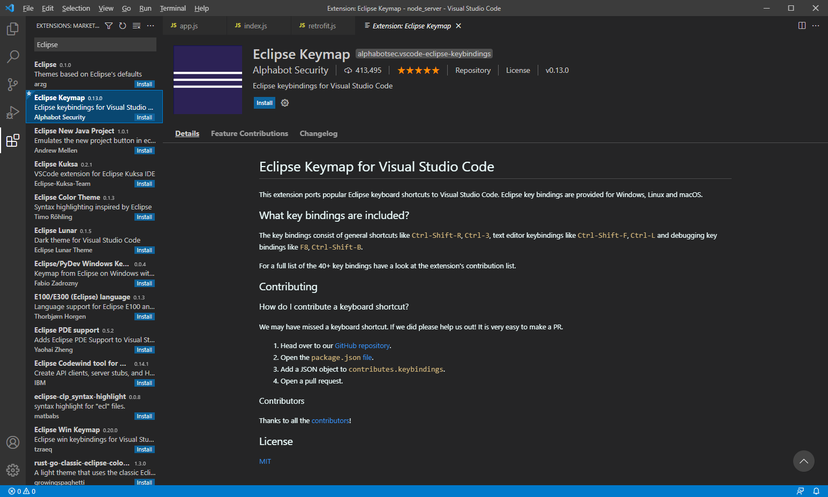This screenshot has height=497, width=828.
Task: Install Eclipse PDE support extension
Action: (145, 350)
